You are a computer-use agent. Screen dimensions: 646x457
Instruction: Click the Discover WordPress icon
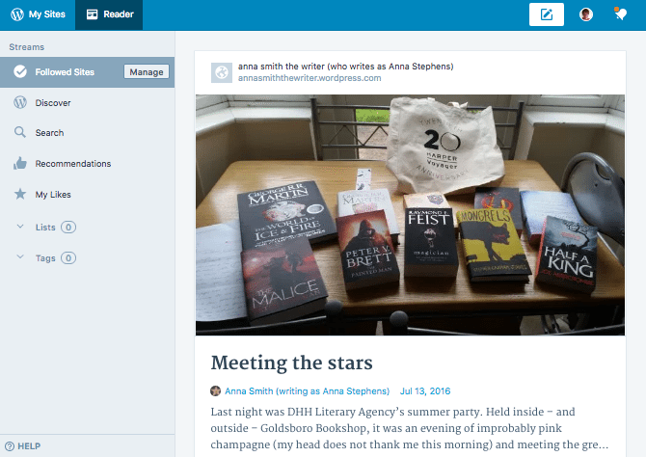tap(20, 102)
